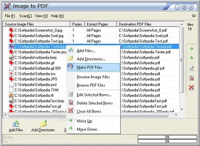This screenshot has width=200, height=146.
Task: Click the file icon of Softpedia.gif.001 row
Action: point(12,68)
